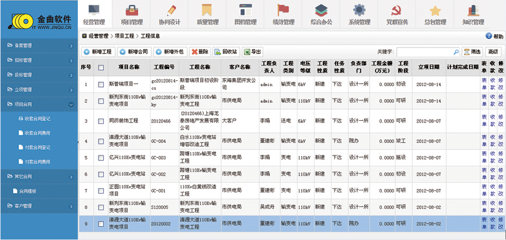
Task: Expand the 备案管理 sidebar section
Action: coord(39,46)
